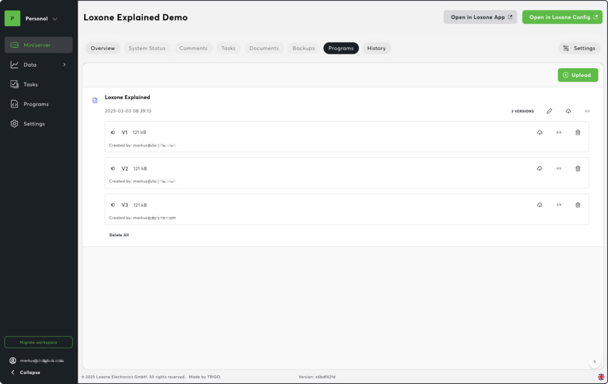Click Migrate workspace in the sidebar
608x384 pixels.
coord(38,342)
